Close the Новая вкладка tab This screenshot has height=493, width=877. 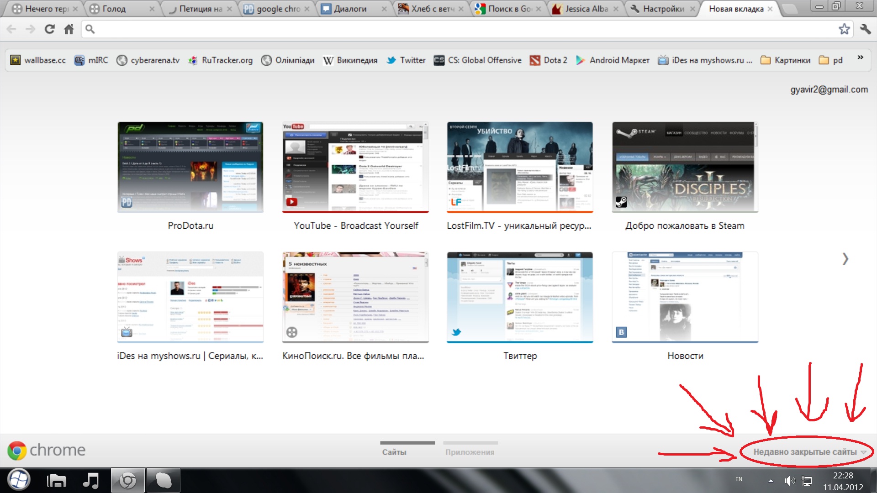(x=770, y=9)
